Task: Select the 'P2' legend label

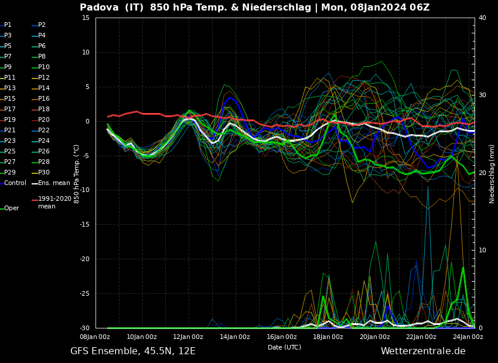Action: 42,25
